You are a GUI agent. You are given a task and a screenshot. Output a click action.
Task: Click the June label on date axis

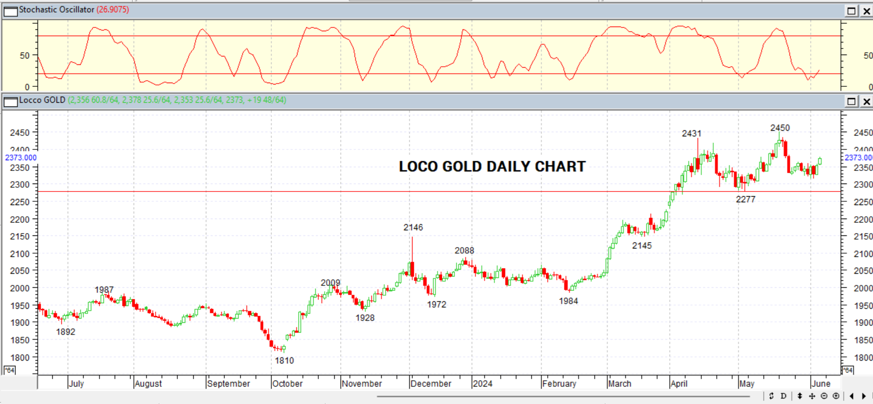pyautogui.click(x=821, y=383)
